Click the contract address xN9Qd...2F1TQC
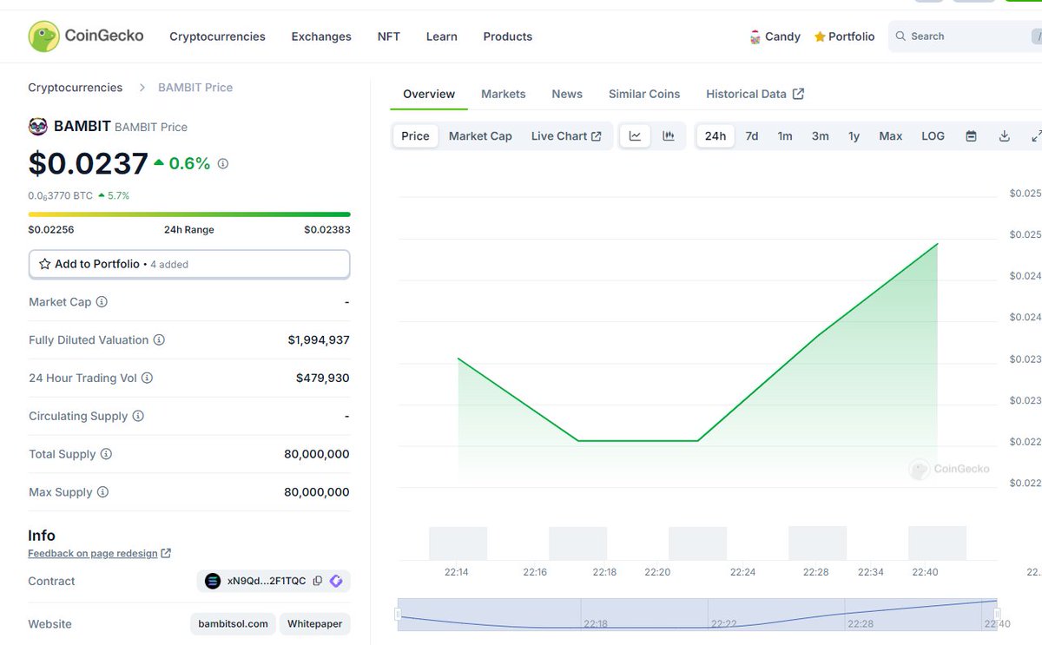 click(x=267, y=581)
